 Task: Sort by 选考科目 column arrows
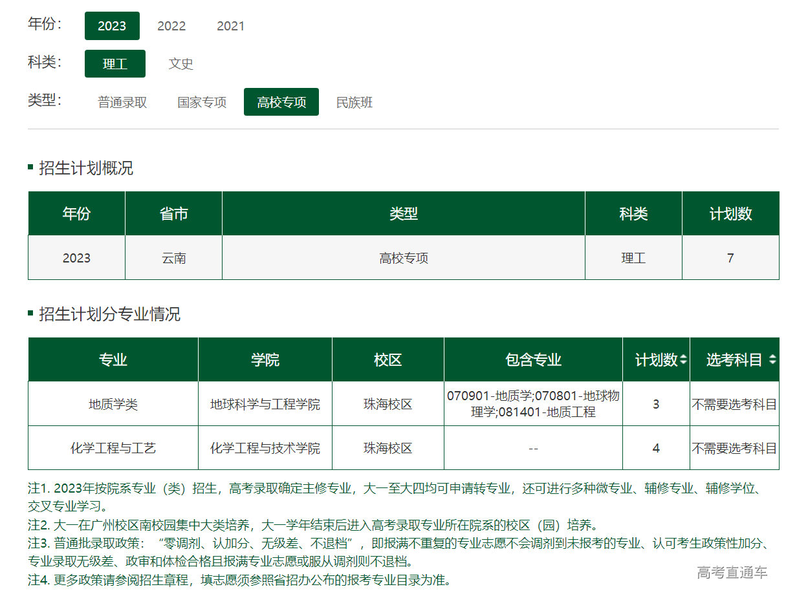[x=772, y=360]
